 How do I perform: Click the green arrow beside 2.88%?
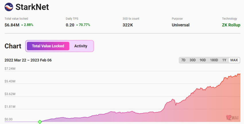pos(22,25)
